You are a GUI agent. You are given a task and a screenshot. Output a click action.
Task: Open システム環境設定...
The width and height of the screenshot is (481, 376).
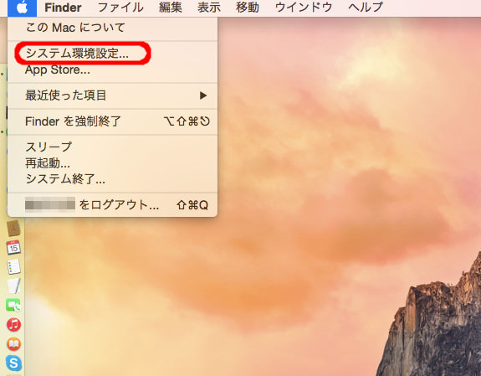[x=113, y=54]
